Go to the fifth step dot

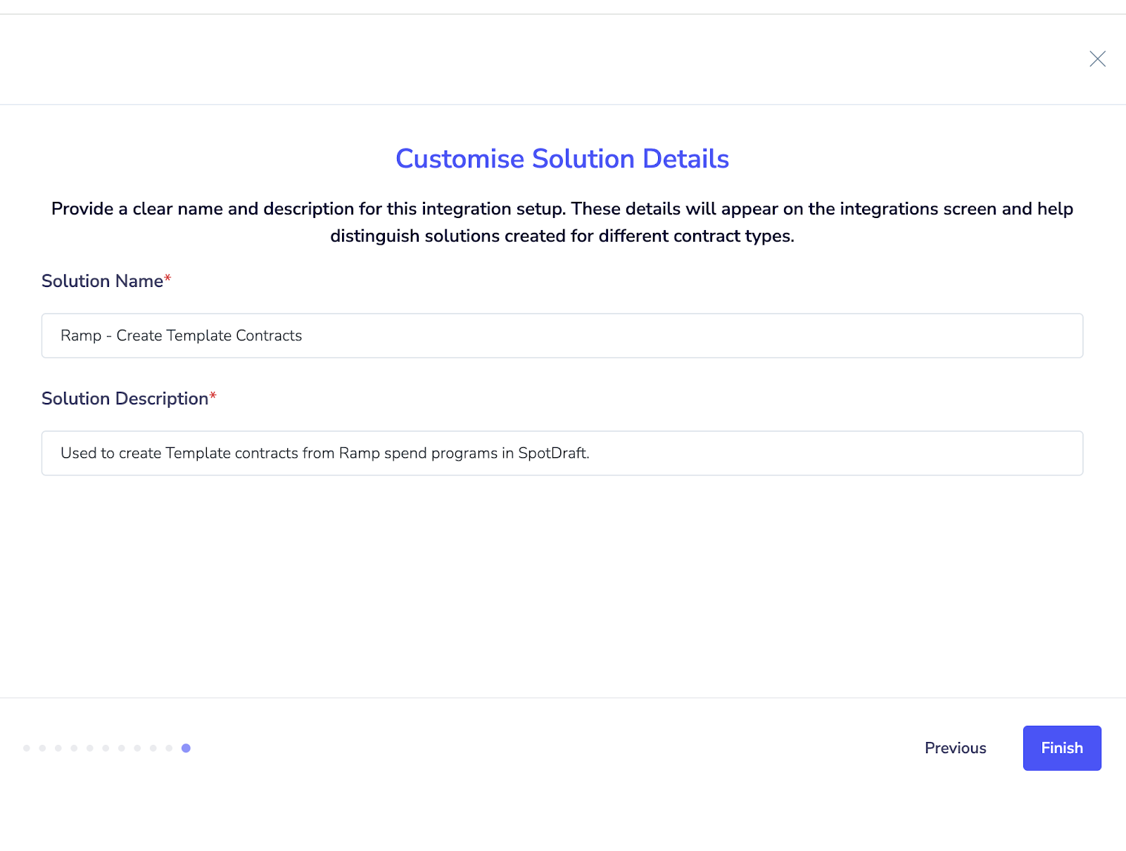90,748
